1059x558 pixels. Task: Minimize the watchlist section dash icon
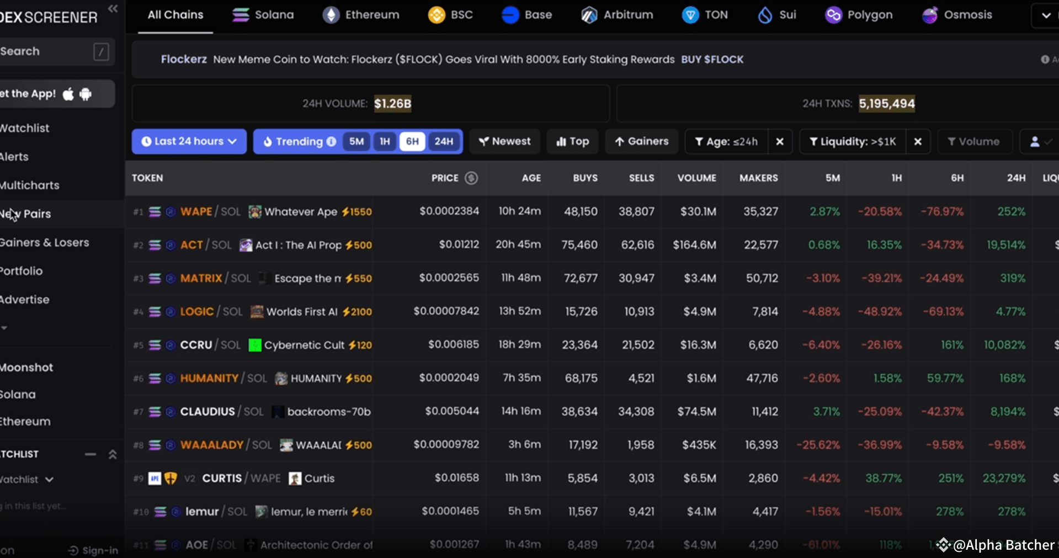[x=91, y=455]
